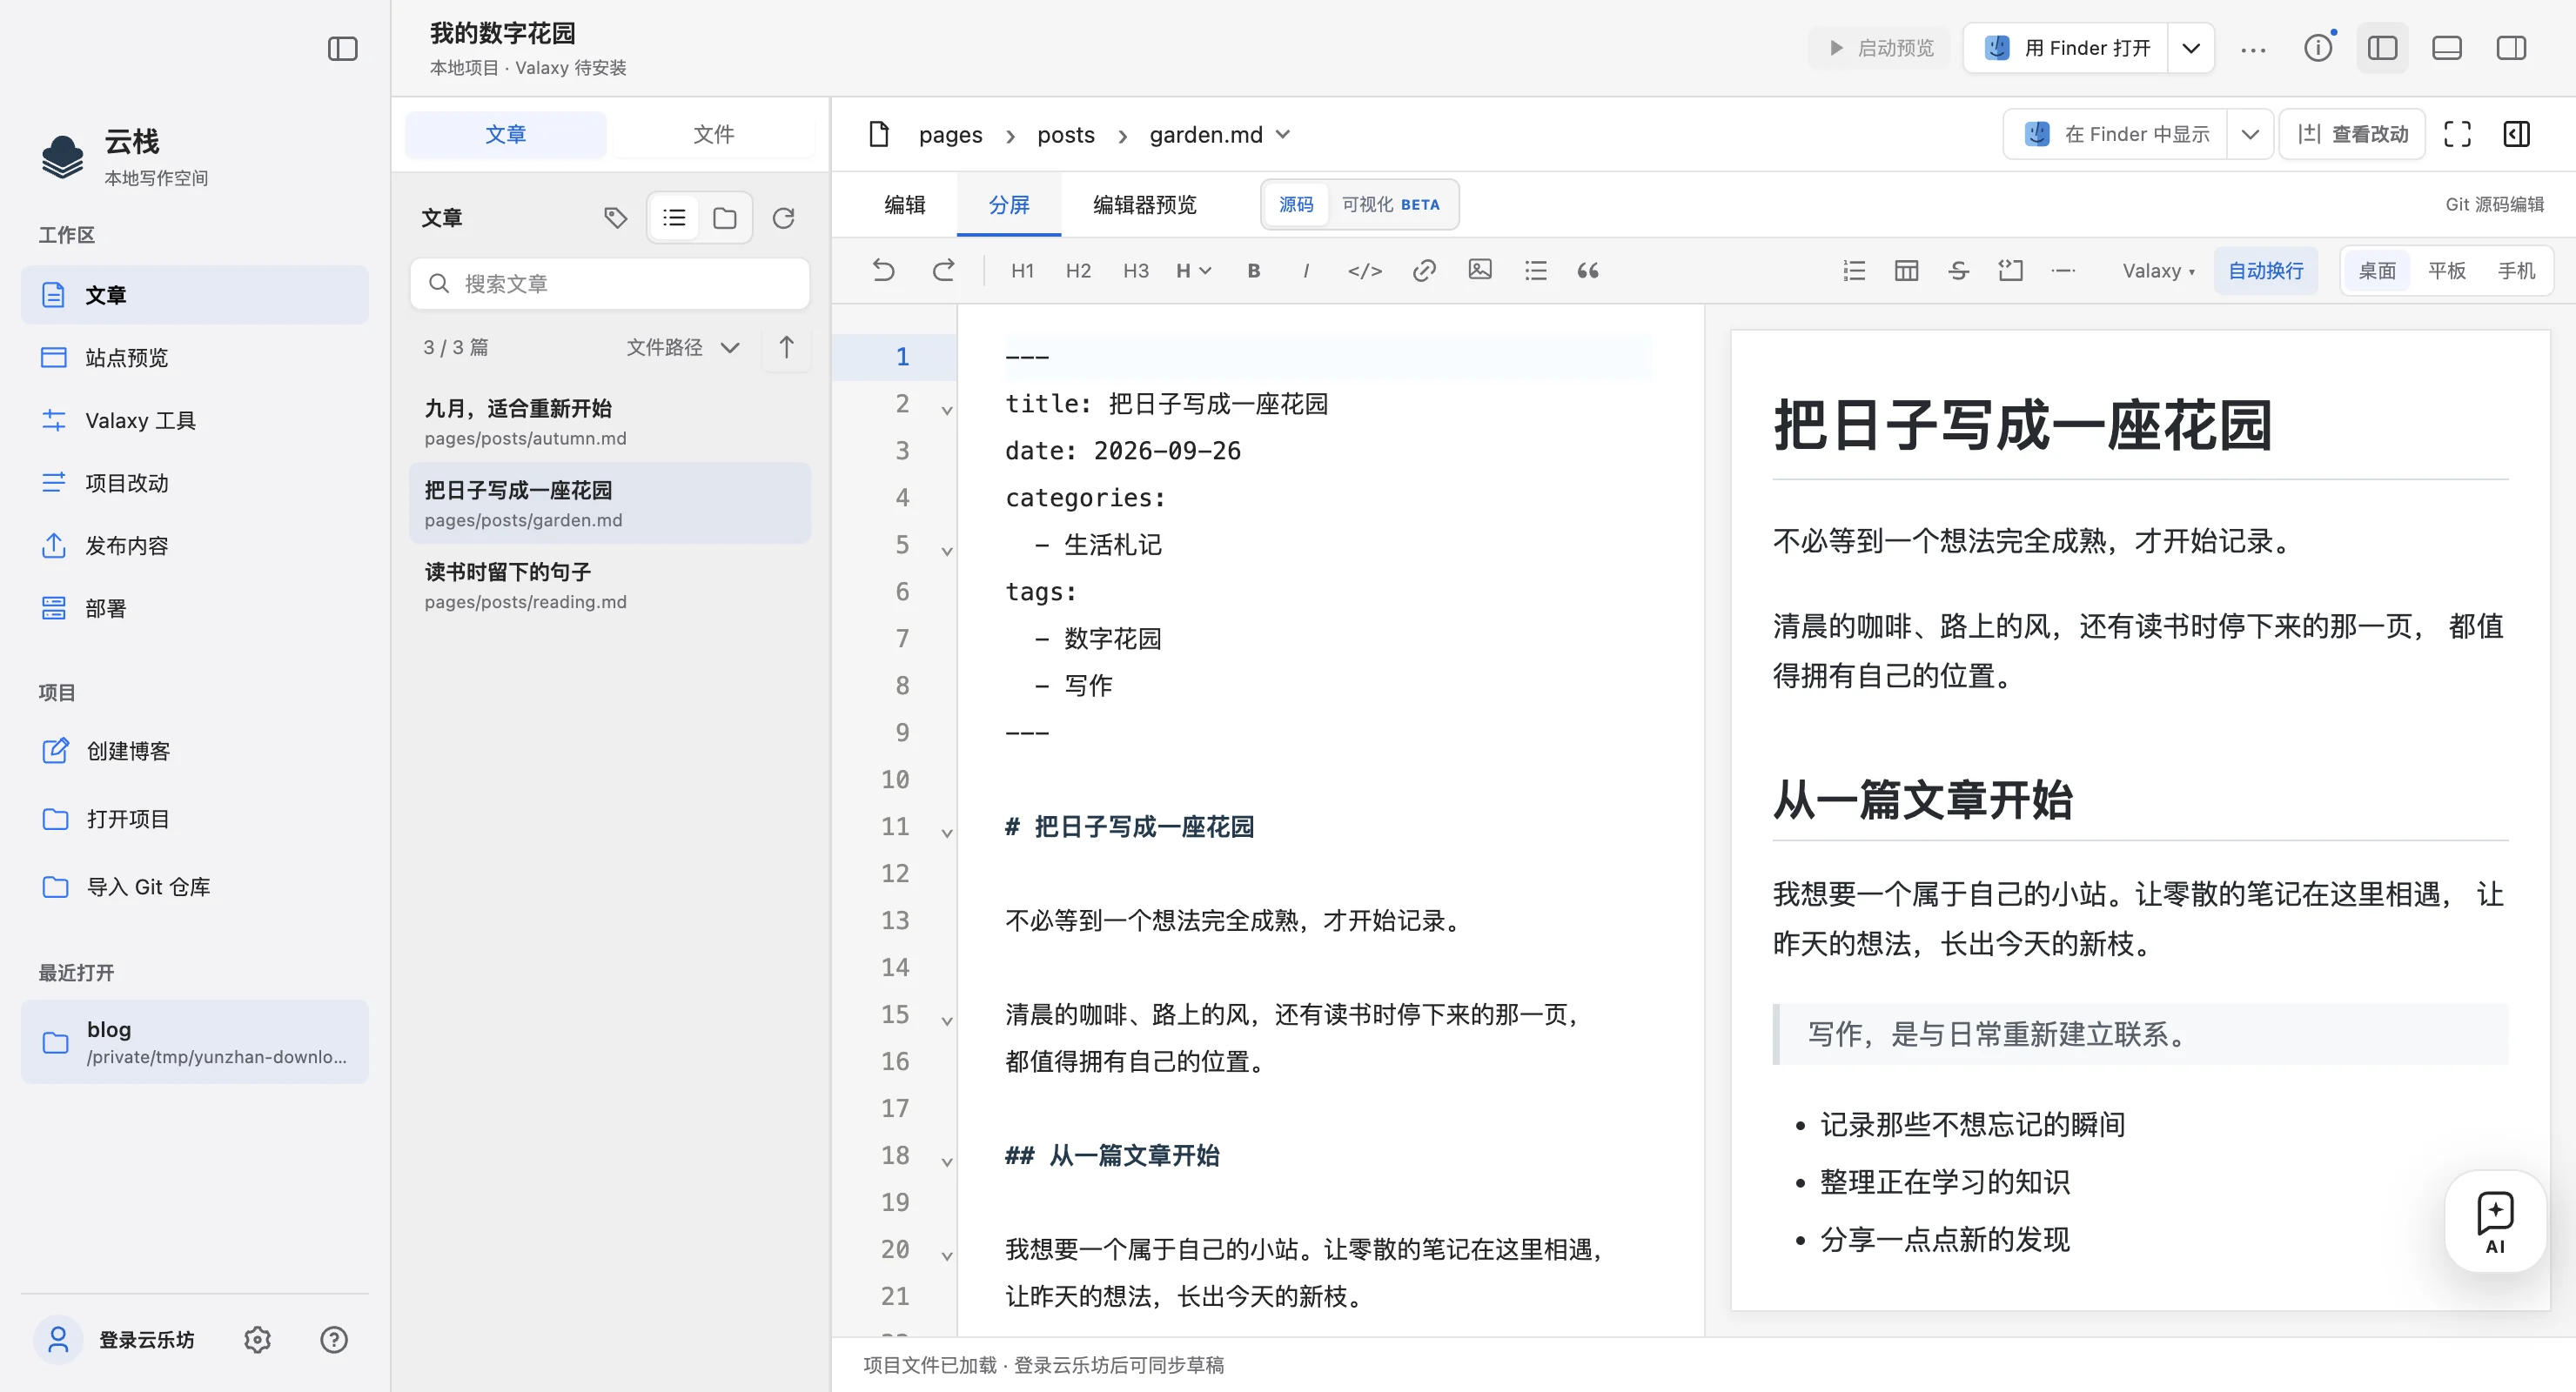2576x1392 pixels.
Task: Click 导入 Git 仓库 item
Action: coord(195,886)
